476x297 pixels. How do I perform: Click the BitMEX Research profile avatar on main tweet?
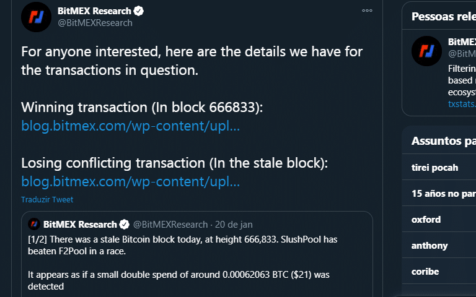(x=36, y=17)
